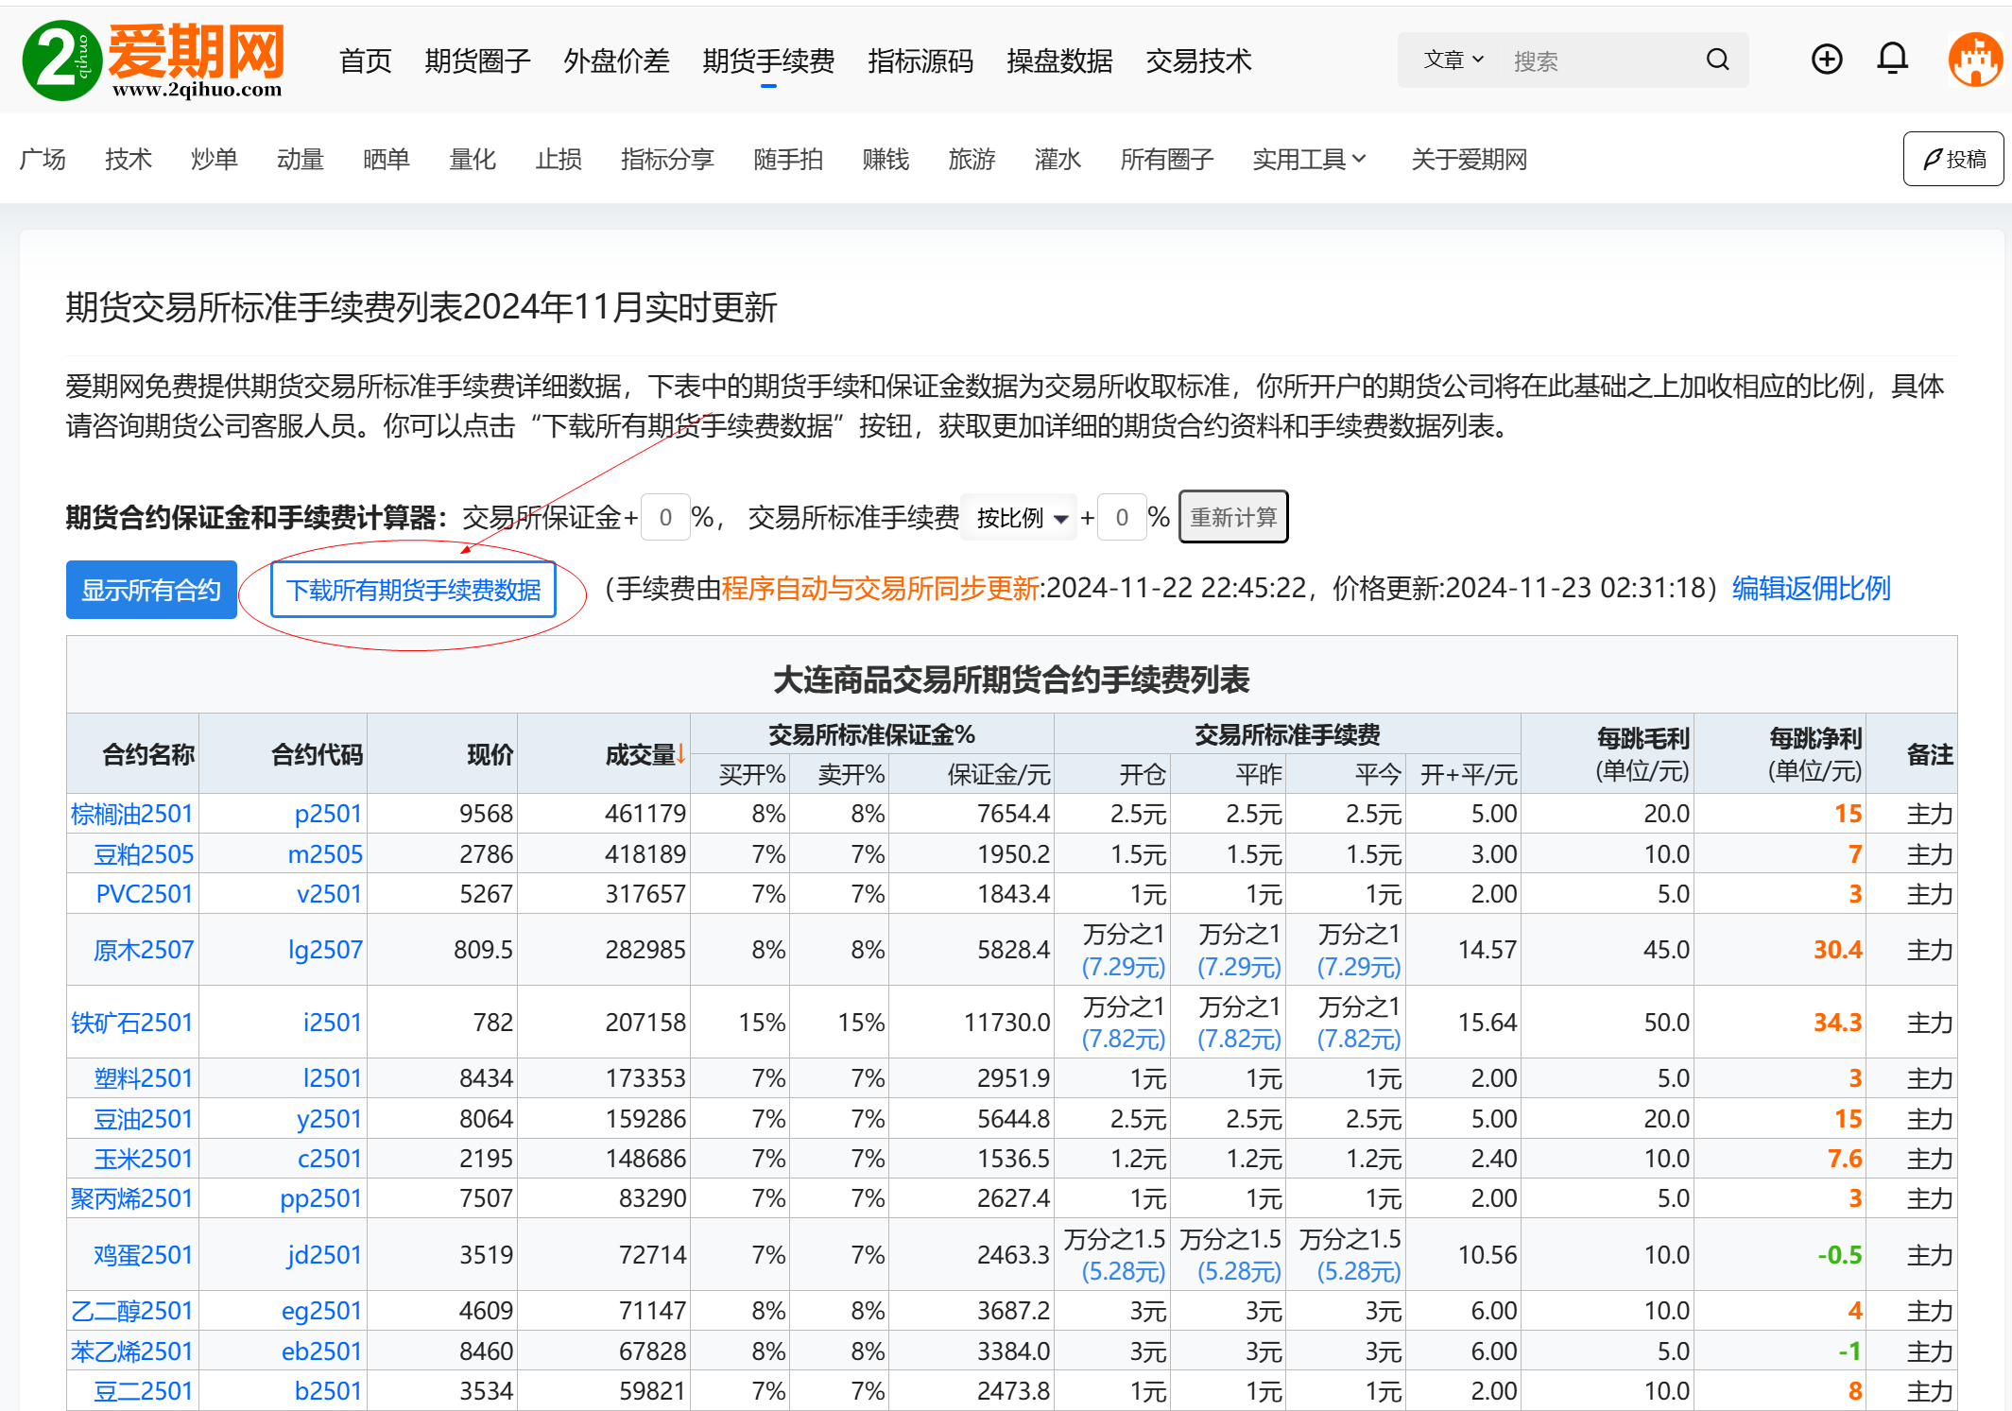Click the plus circle icon to add content

1826,59
